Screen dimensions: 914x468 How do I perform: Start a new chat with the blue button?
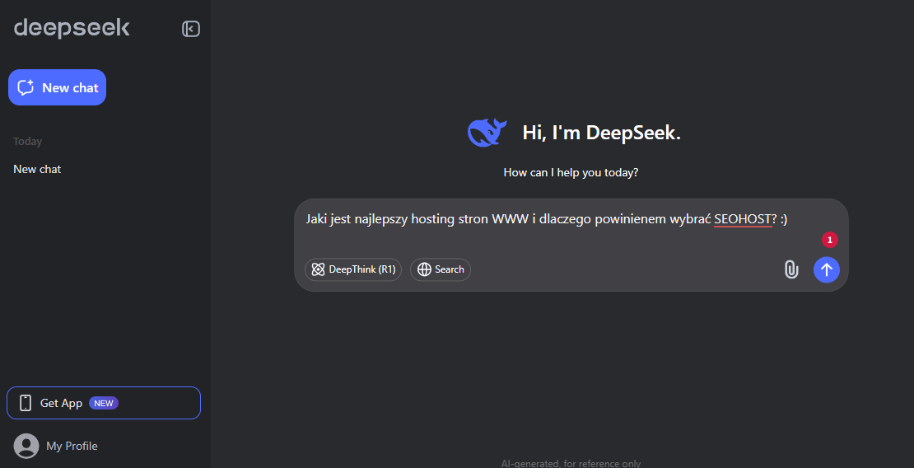tap(57, 87)
